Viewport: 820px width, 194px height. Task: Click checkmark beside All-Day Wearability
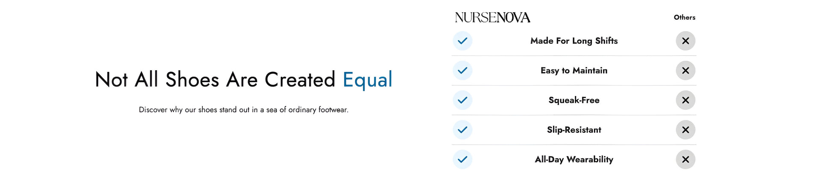tap(462, 160)
